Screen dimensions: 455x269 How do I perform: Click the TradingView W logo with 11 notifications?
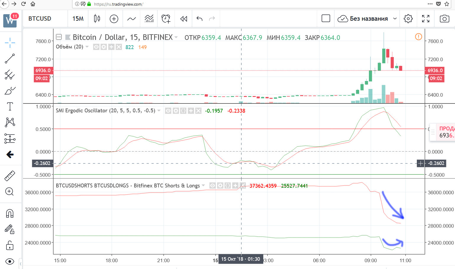point(11,20)
